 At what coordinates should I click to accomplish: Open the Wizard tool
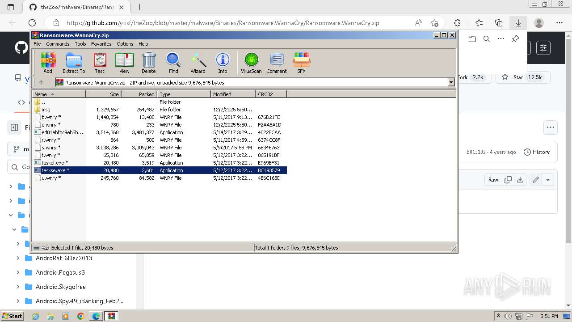(x=198, y=63)
